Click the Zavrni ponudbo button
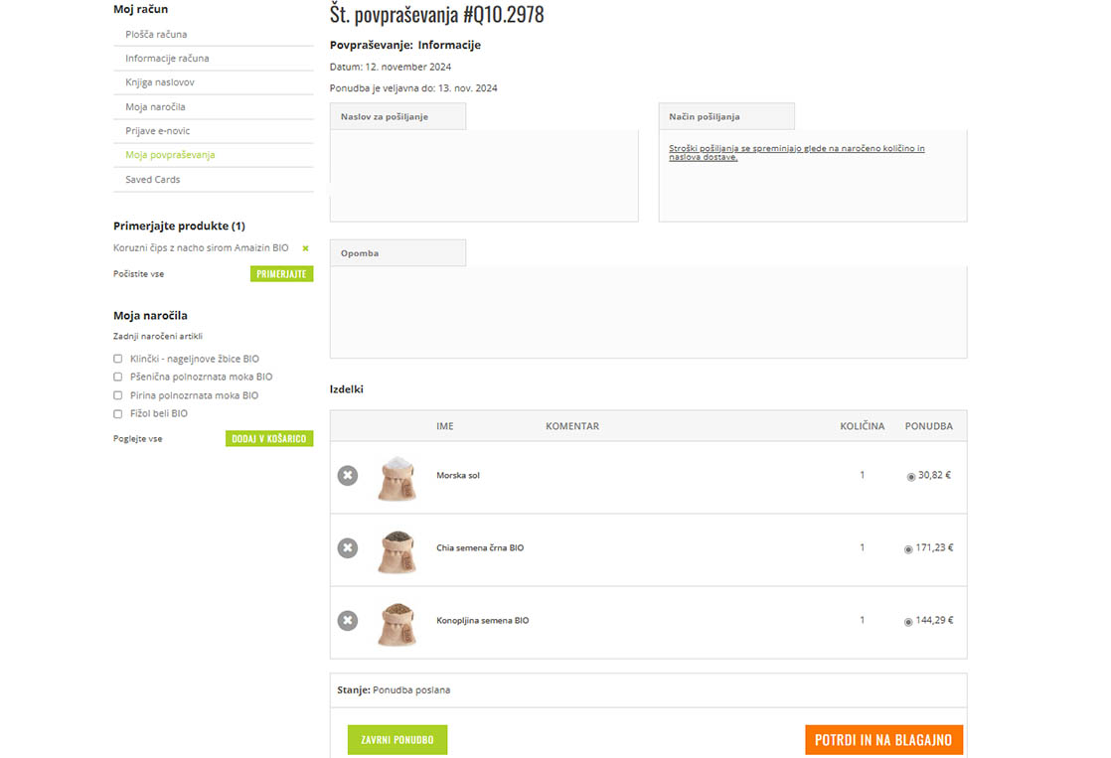 point(397,740)
